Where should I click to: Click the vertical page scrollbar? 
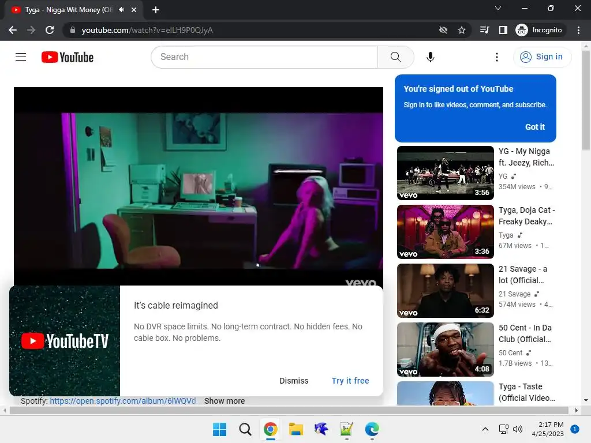(586, 100)
